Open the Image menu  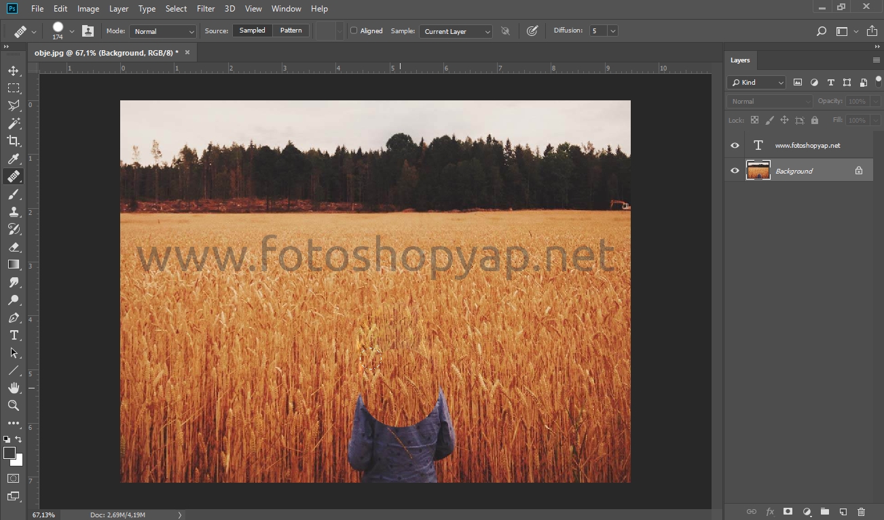88,9
